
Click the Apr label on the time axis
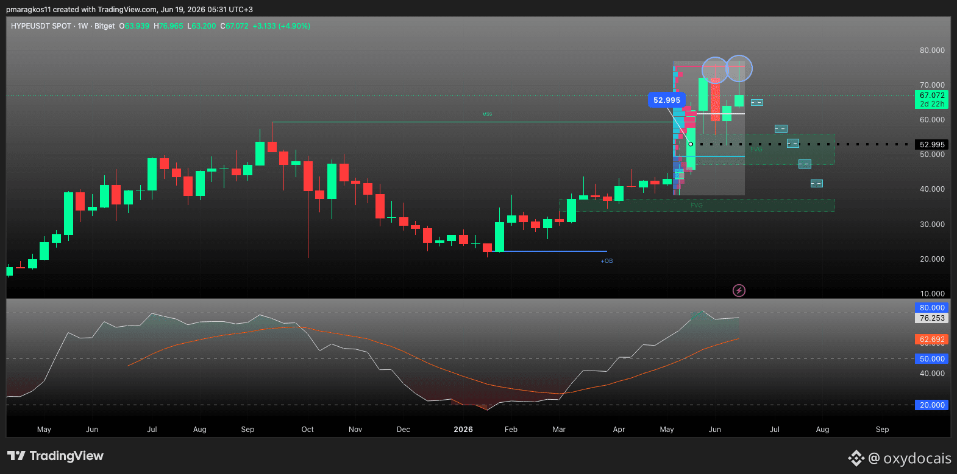(619, 430)
